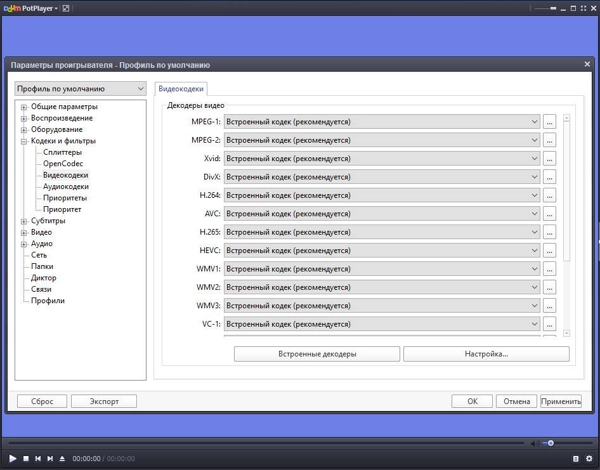Screen dimensions: 600x470
Task: Open the VC-1 decoder dropdown
Action: tap(382, 323)
